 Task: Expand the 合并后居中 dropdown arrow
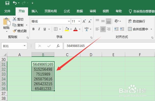tap(151, 29)
